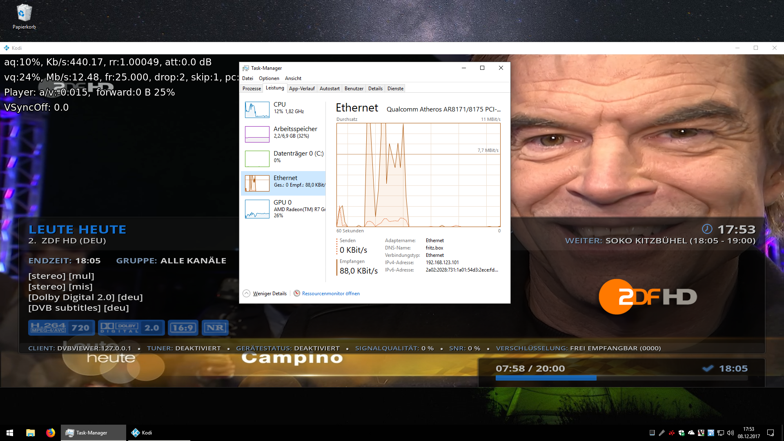This screenshot has height=441, width=784.
Task: Switch to the Prozesse tab
Action: pos(252,88)
